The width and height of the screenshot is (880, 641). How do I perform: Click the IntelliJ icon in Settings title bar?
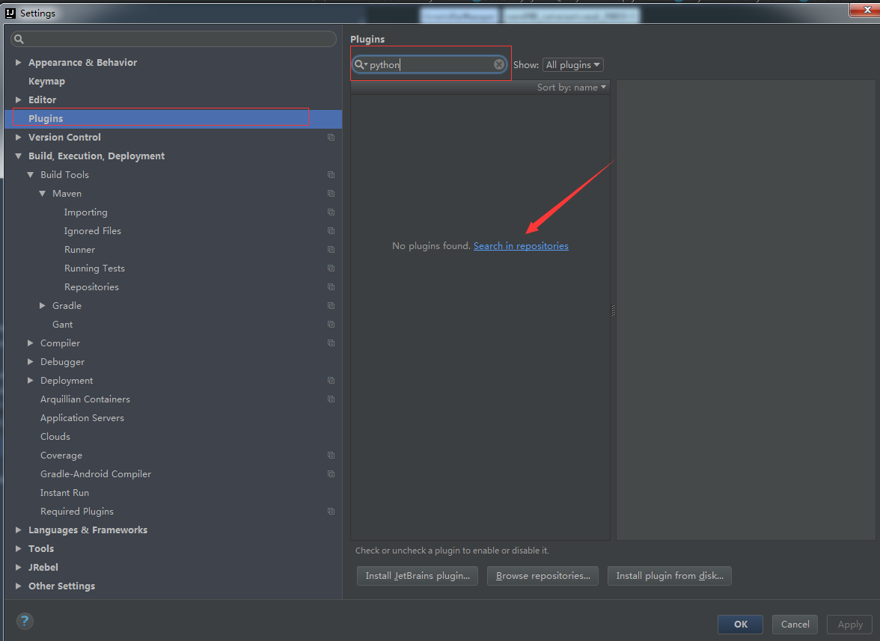[x=10, y=13]
